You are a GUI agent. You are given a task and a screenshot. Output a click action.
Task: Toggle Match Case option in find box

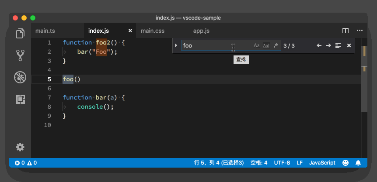[257, 45]
